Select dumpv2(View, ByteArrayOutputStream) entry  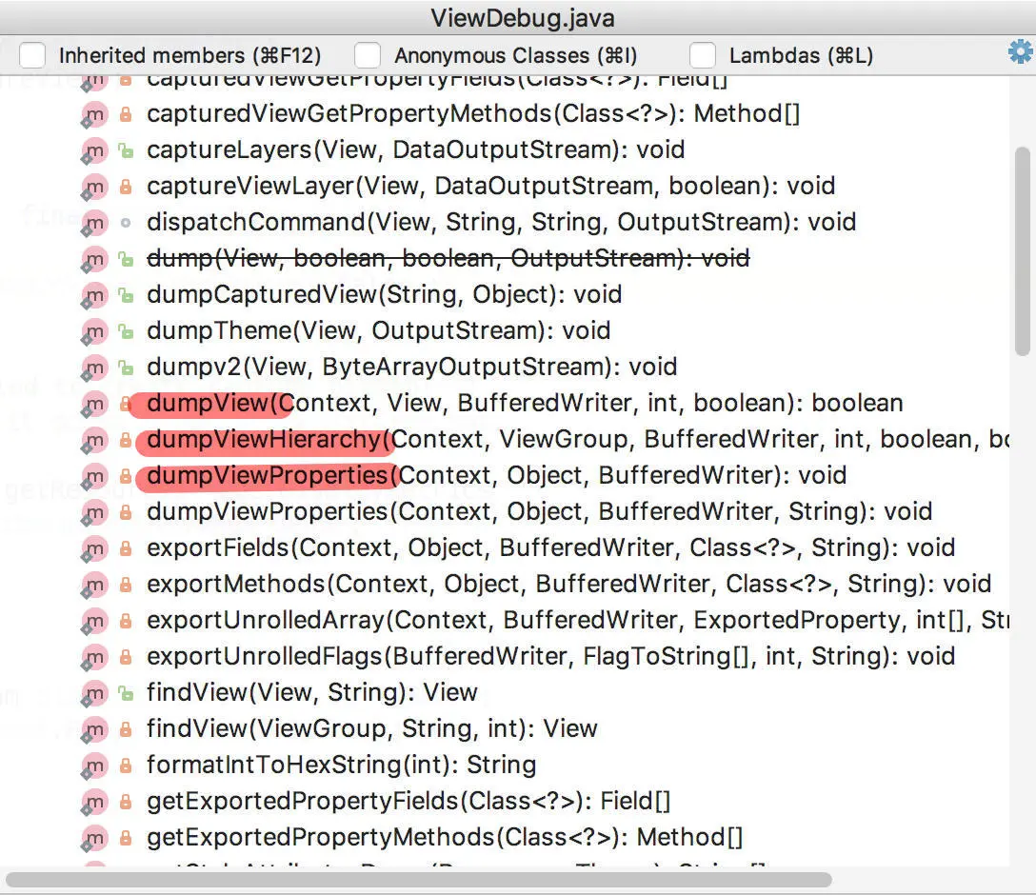[x=411, y=368]
